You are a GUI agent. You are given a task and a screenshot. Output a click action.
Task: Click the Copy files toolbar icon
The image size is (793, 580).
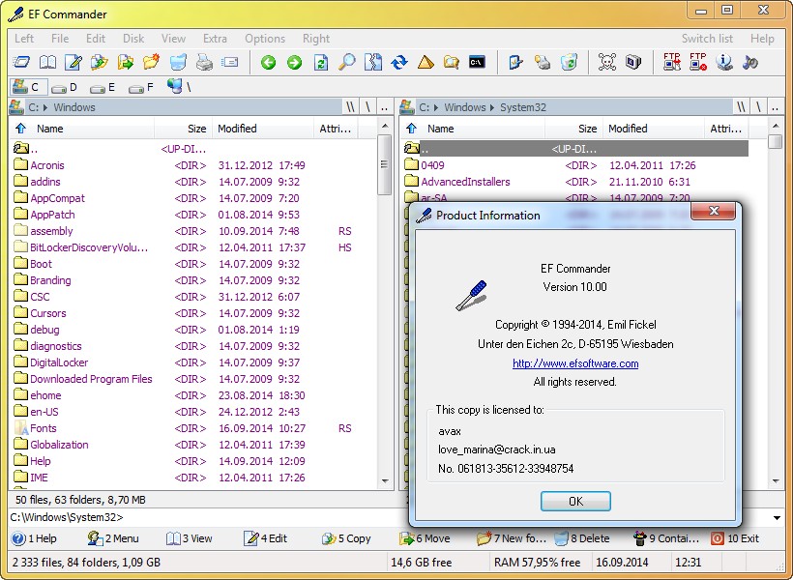coord(100,62)
